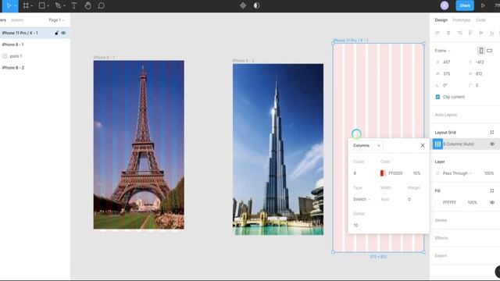Click the Align right icon
500x281 pixels.
[459, 33]
